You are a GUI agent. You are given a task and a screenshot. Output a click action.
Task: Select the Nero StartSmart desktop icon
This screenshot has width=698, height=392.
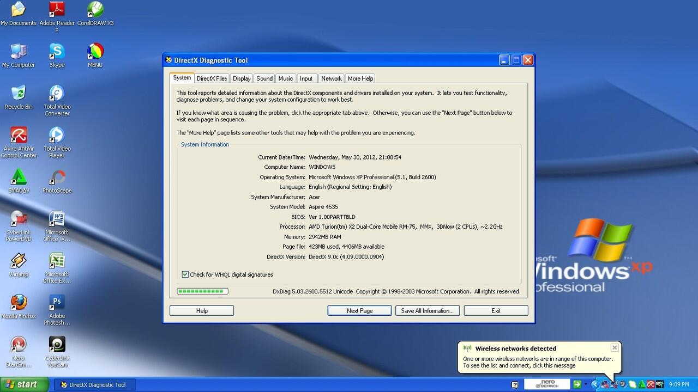point(19,352)
